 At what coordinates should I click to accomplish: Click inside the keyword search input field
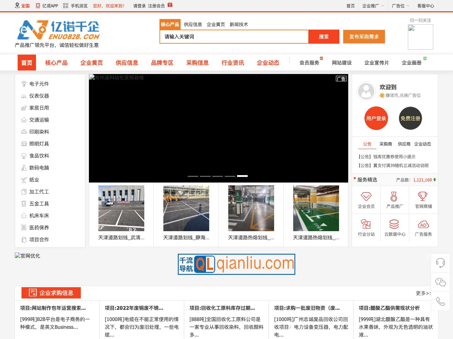[x=234, y=36]
